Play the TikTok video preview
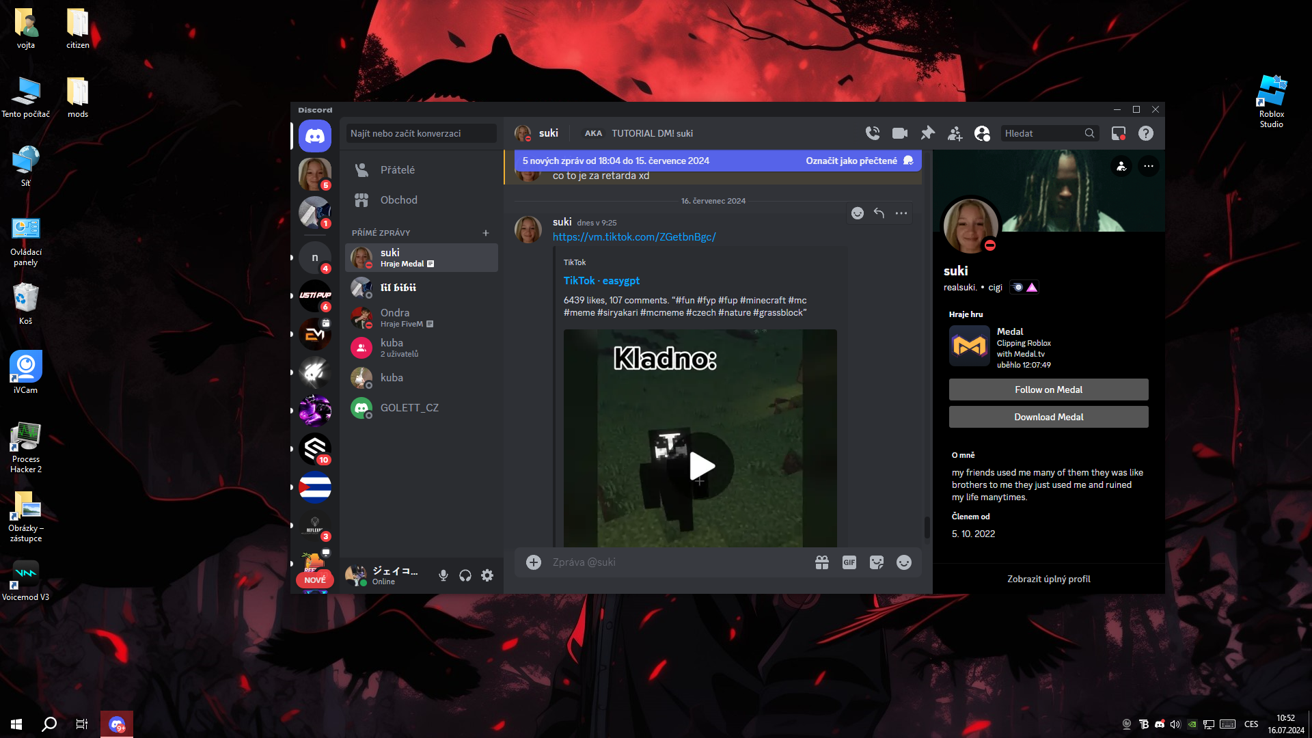Screen dimensions: 1312x738 coord(700,466)
